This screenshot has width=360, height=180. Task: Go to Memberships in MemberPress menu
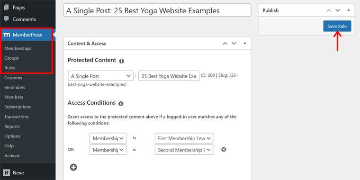click(x=18, y=48)
